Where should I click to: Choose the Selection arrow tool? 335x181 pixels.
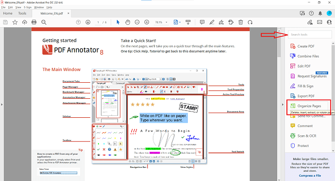(118, 22)
